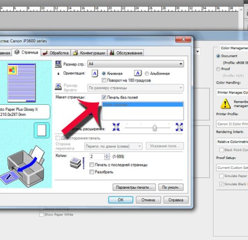Uncheck the Печать без полей checkbox

(104, 97)
